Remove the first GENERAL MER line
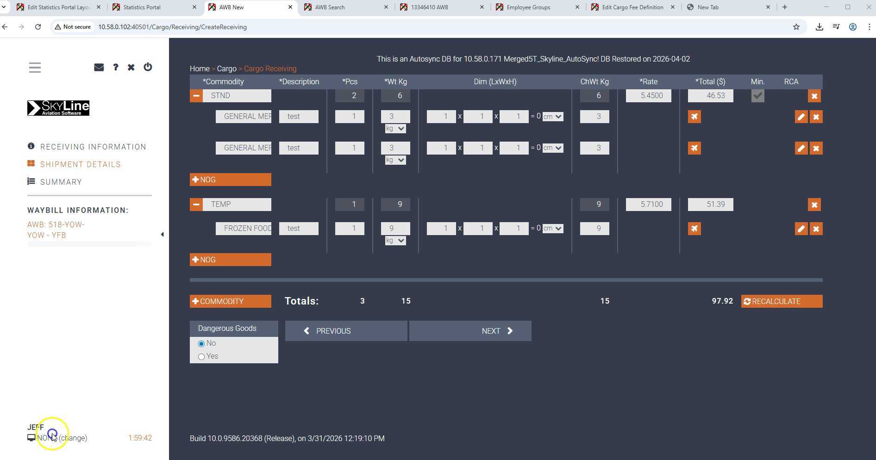Viewport: 876px width, 460px height. (816, 117)
